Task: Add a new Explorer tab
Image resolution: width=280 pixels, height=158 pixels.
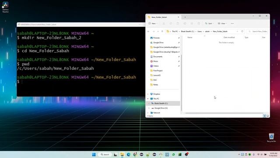Action: click(x=185, y=17)
